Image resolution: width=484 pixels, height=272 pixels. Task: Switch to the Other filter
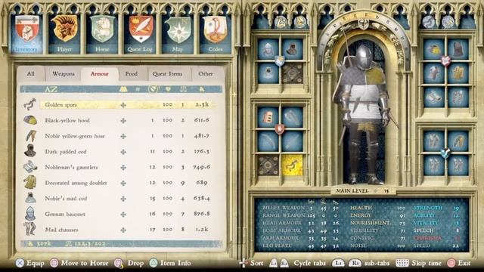205,74
